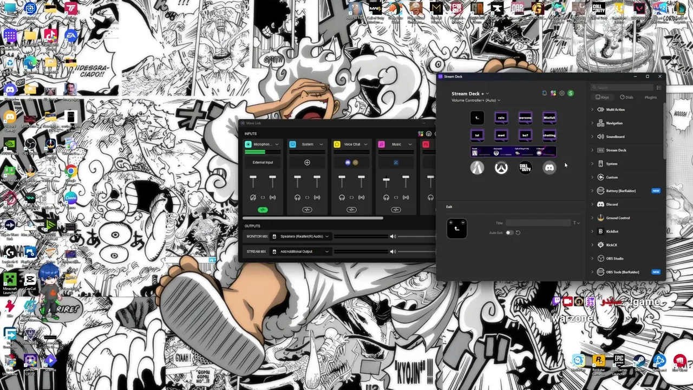This screenshot has height=390, width=693.
Task: Mute the Stream Mix output speaker
Action: pos(393,251)
